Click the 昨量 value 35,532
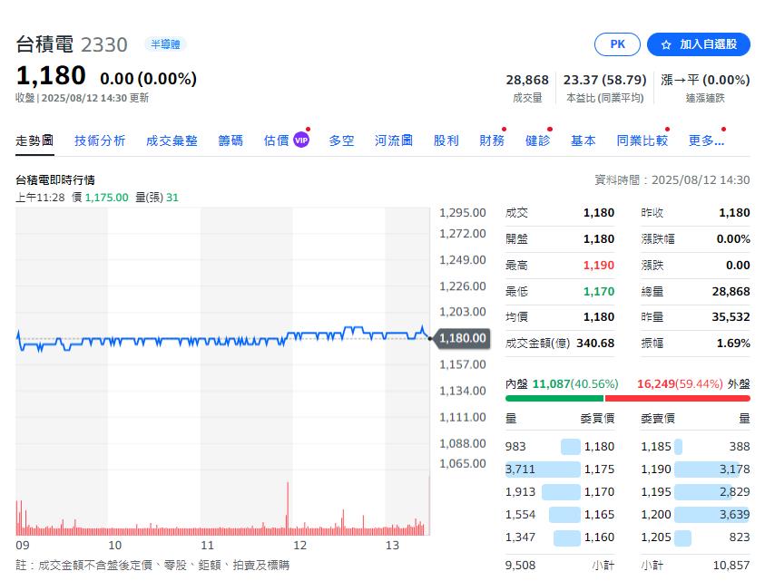This screenshot has width=765, height=581. click(x=731, y=317)
